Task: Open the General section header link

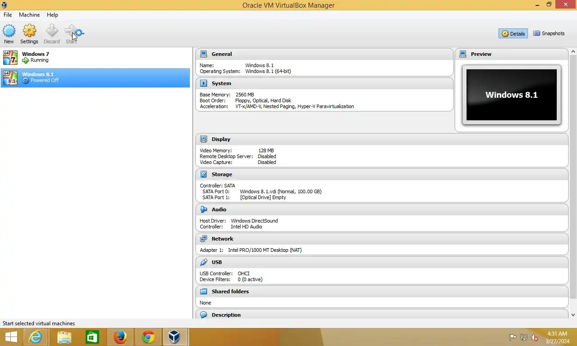Action: [222, 54]
